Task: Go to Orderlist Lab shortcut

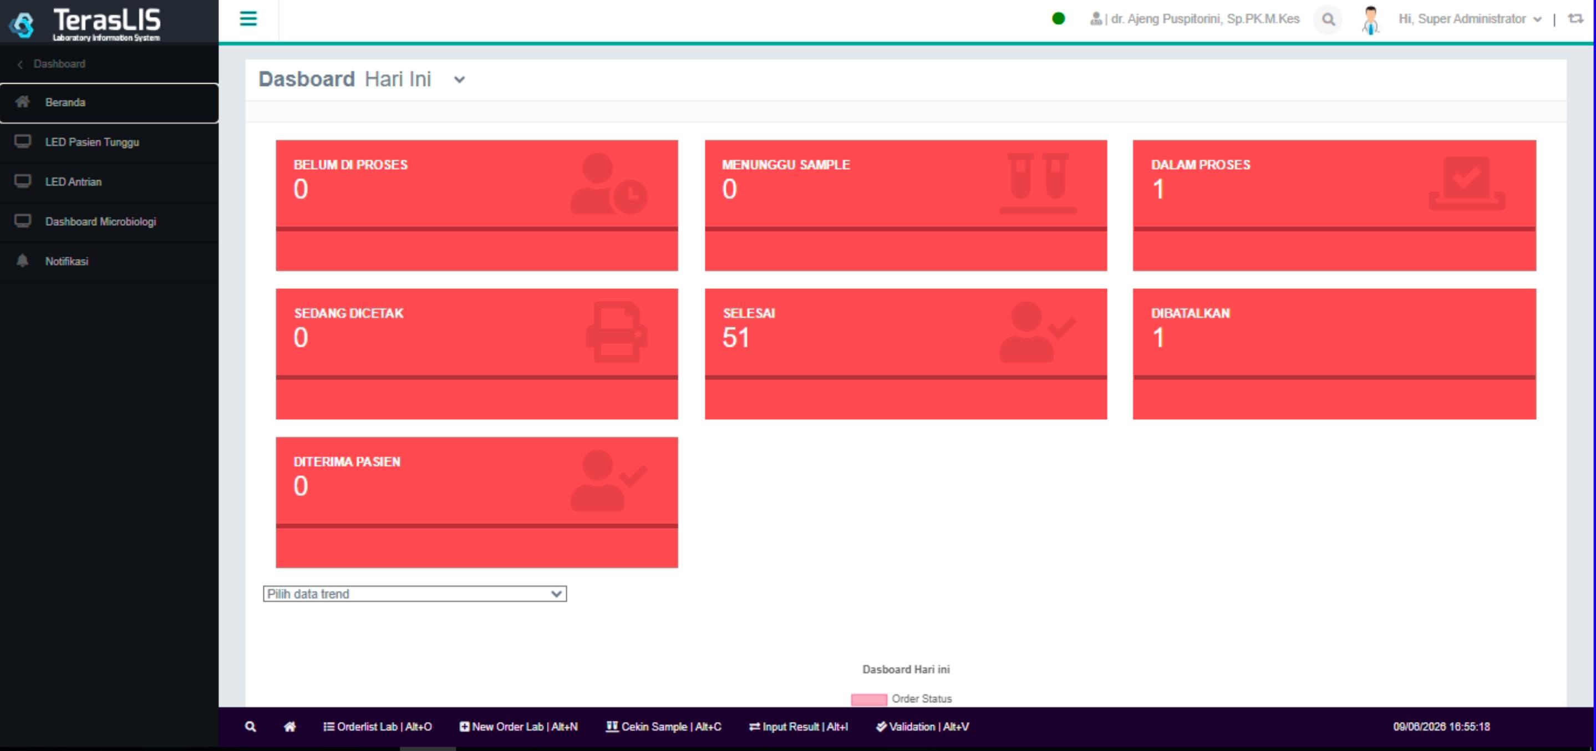Action: point(378,726)
